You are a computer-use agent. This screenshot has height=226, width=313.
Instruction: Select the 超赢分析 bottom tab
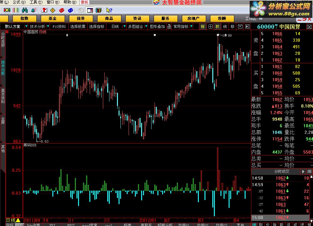point(165,225)
